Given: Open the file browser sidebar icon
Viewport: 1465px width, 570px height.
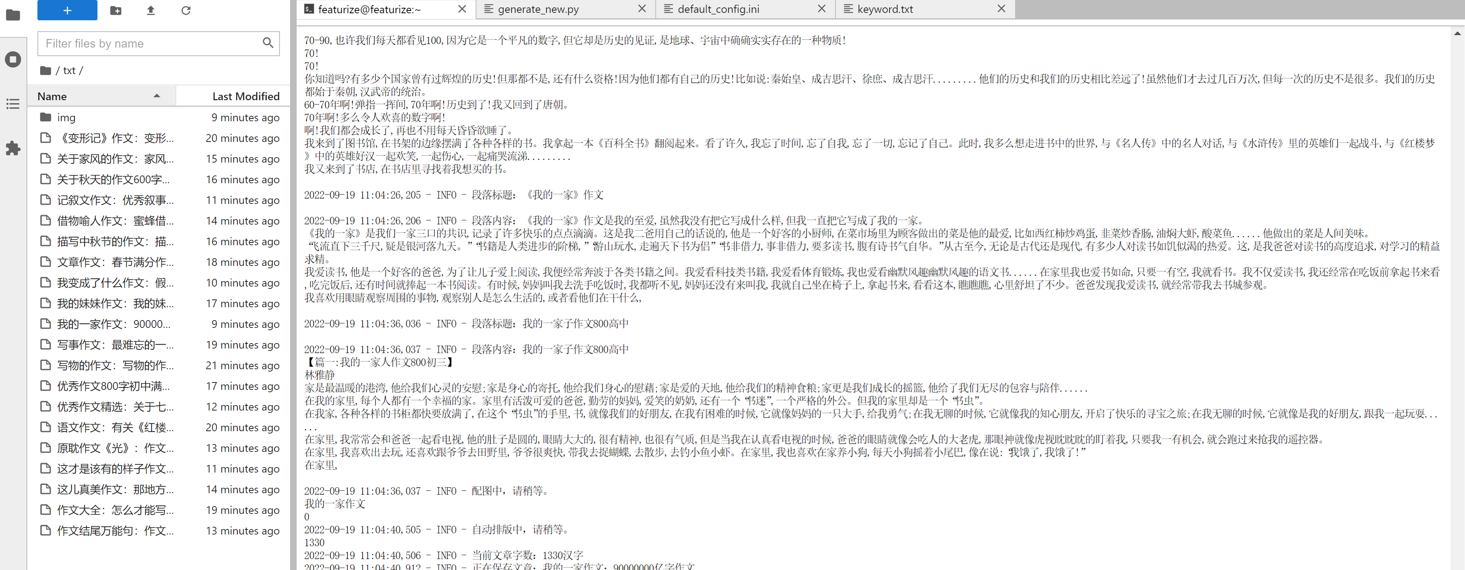Looking at the screenshot, I should click(x=12, y=15).
